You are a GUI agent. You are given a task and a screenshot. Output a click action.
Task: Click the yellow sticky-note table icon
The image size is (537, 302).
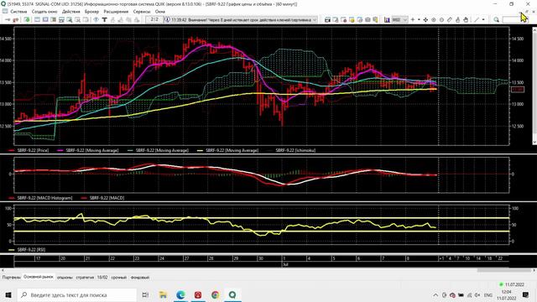352,20
